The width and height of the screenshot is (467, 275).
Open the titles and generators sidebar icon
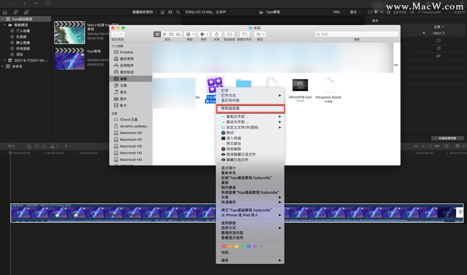coord(27,12)
